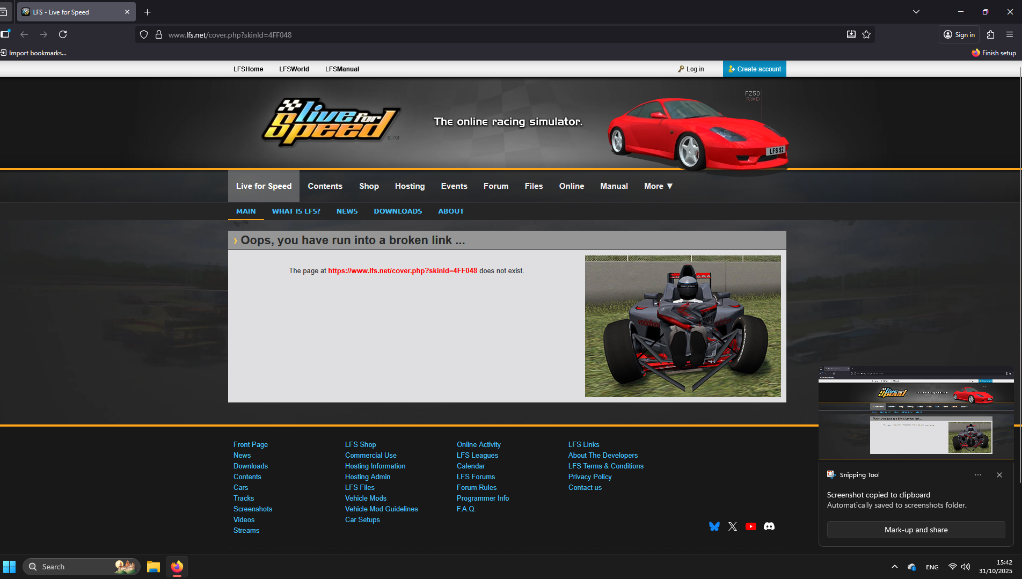1022x579 pixels.
Task: Switch to the NEWS subtab
Action: (347, 211)
